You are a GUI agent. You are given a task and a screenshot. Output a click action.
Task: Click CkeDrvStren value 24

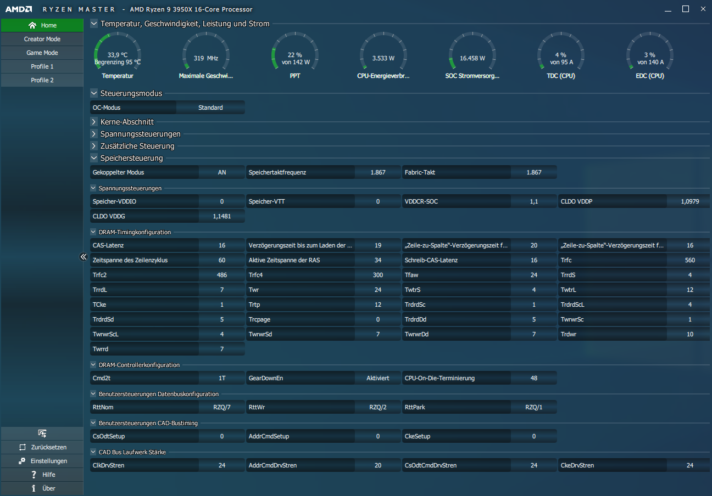tap(690, 465)
